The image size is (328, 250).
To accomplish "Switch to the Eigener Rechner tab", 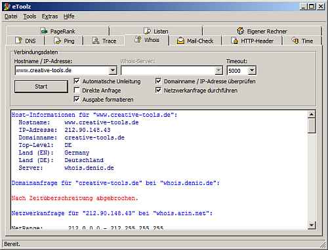I will (x=262, y=31).
